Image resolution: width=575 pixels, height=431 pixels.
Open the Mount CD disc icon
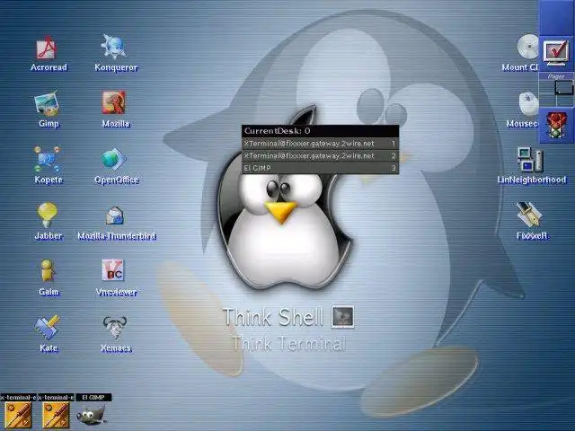click(527, 47)
